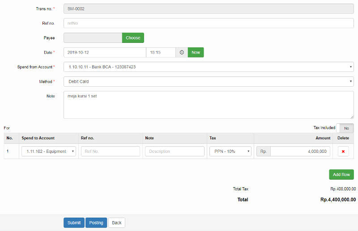This screenshot has height=231, width=358.
Task: Click the row Ref No. input field
Action: [111, 151]
